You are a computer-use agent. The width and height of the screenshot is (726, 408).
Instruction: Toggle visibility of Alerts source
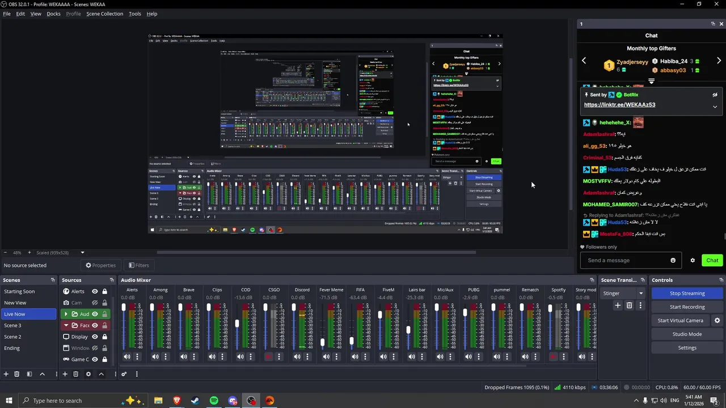(95, 291)
